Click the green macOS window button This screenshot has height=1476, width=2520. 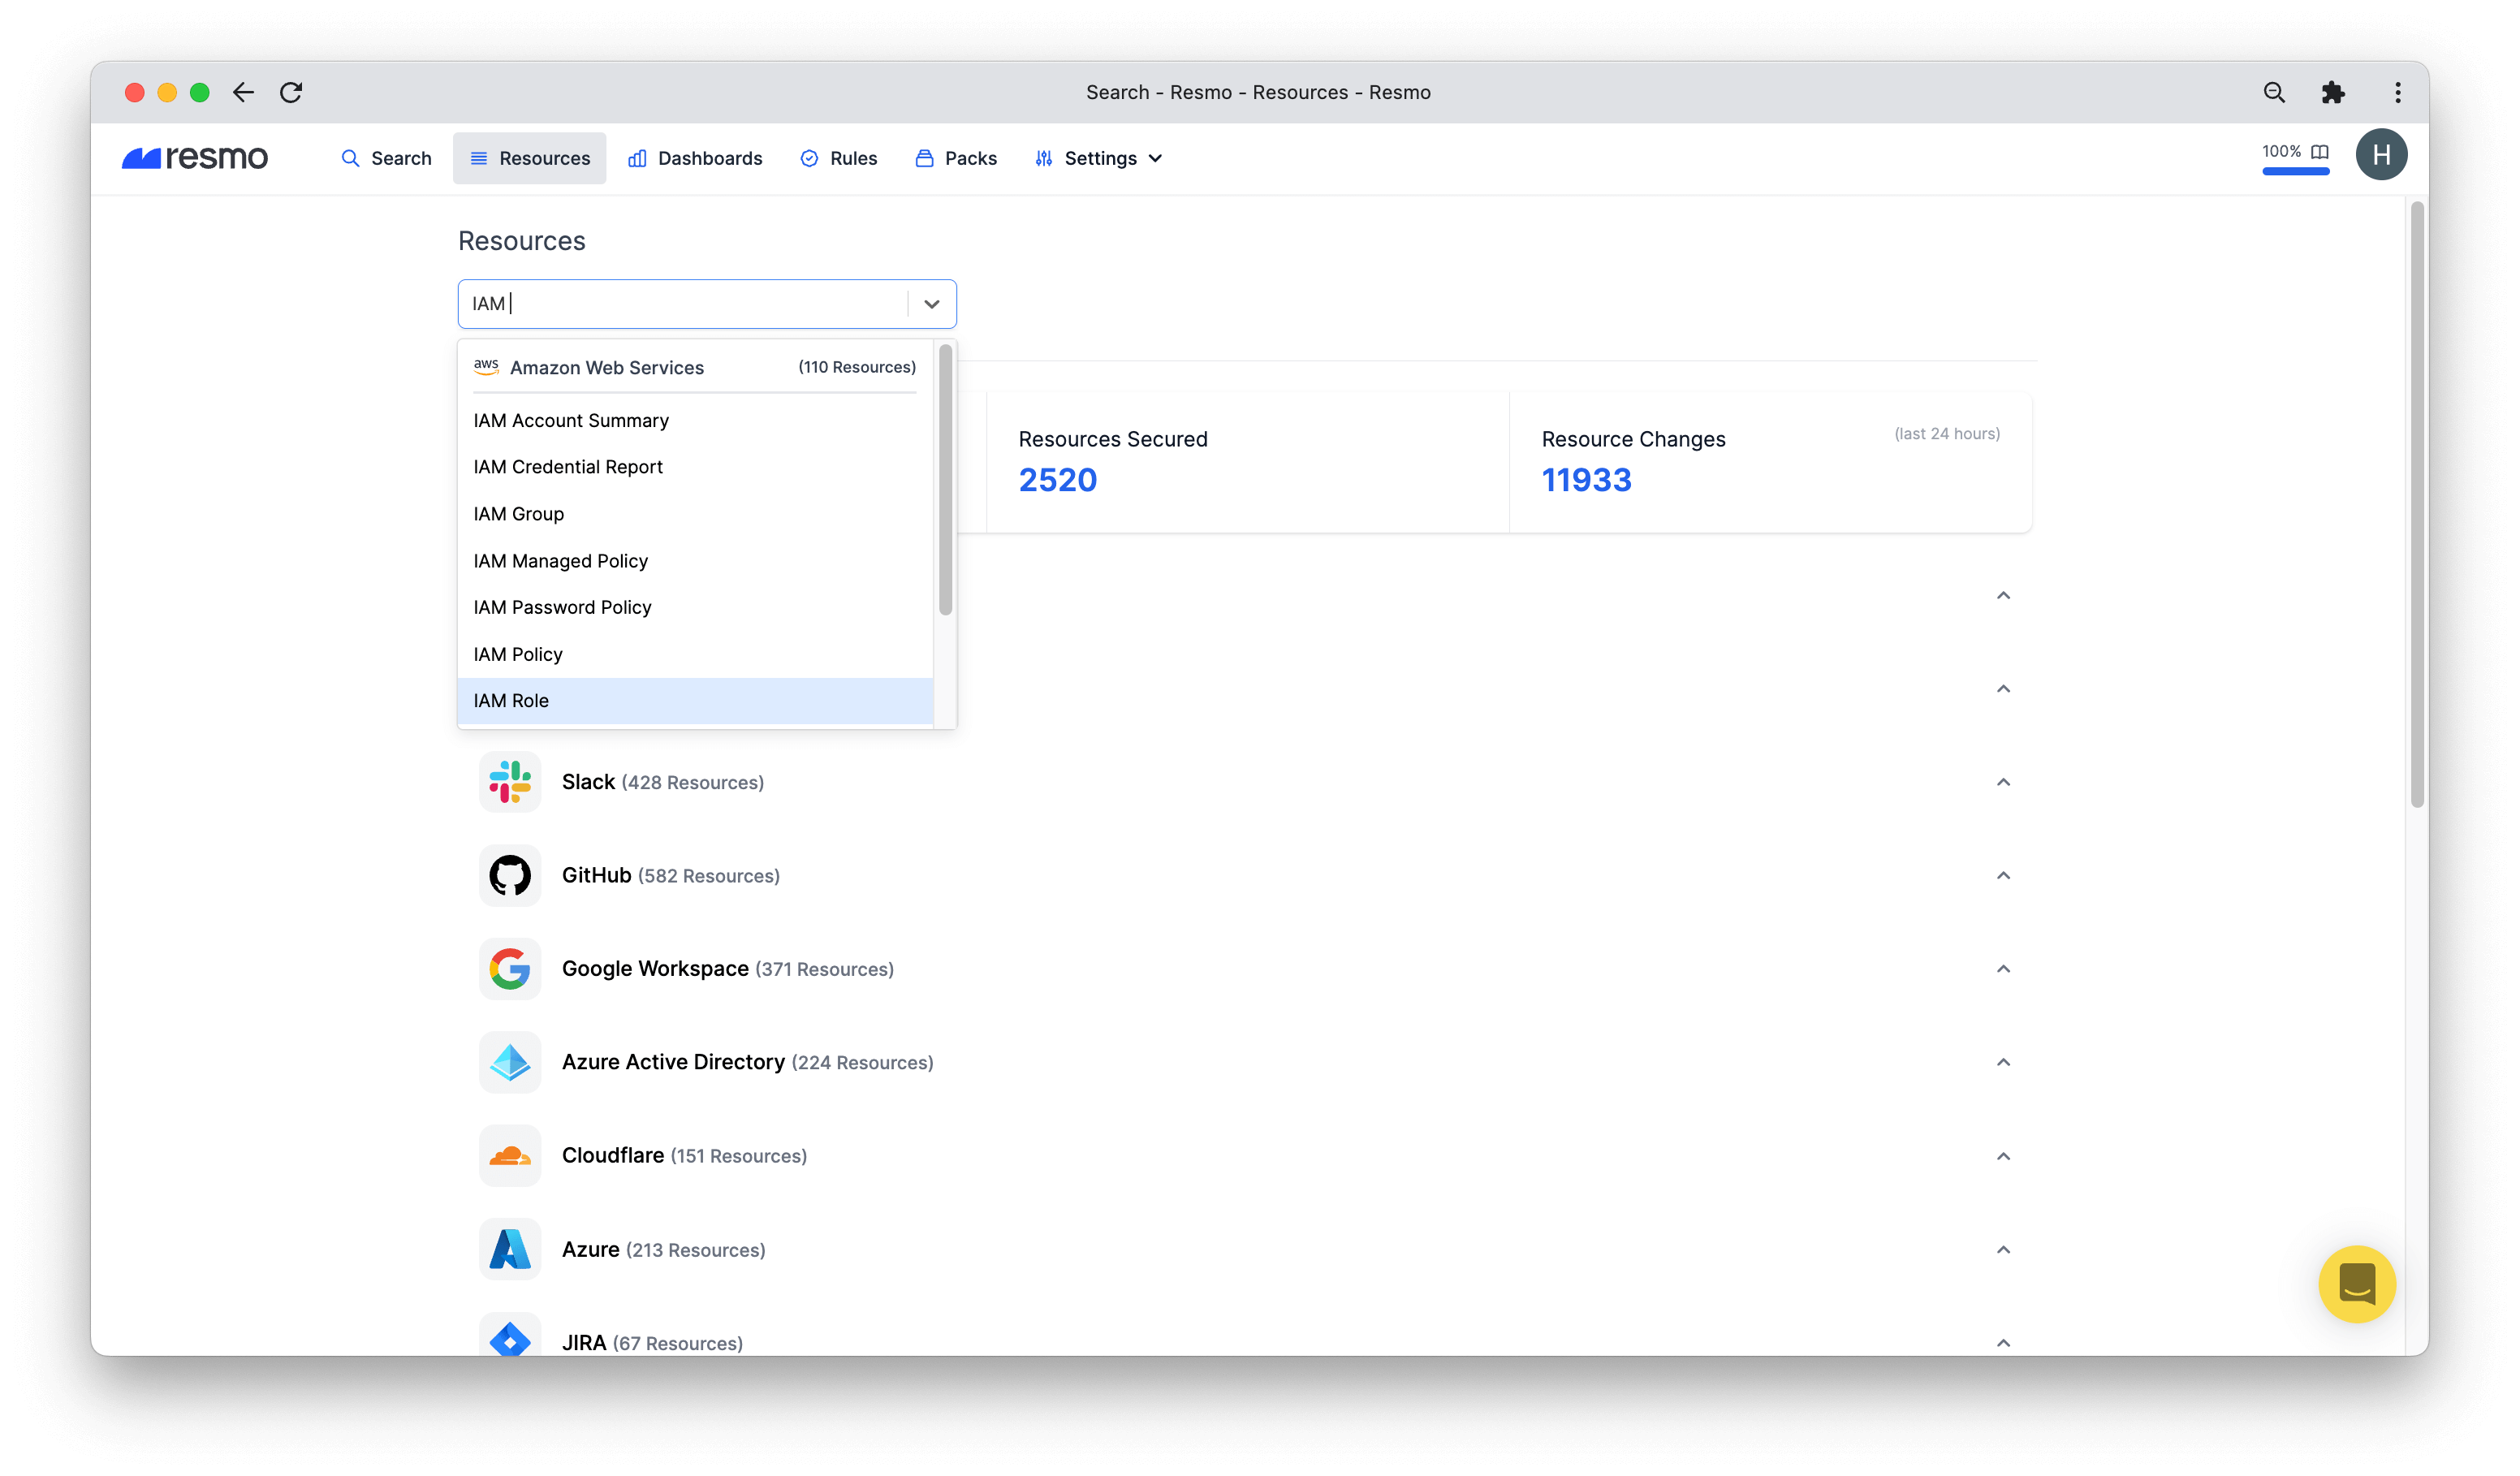point(200,92)
